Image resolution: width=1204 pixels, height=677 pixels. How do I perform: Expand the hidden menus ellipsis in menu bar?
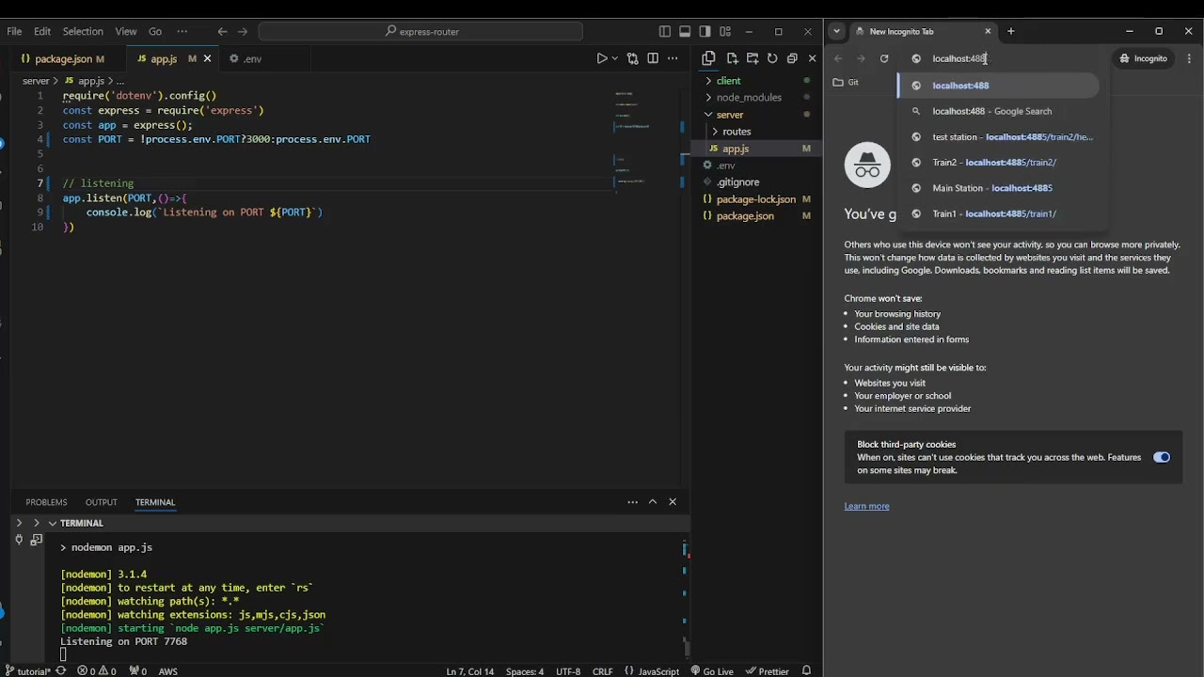click(x=182, y=31)
